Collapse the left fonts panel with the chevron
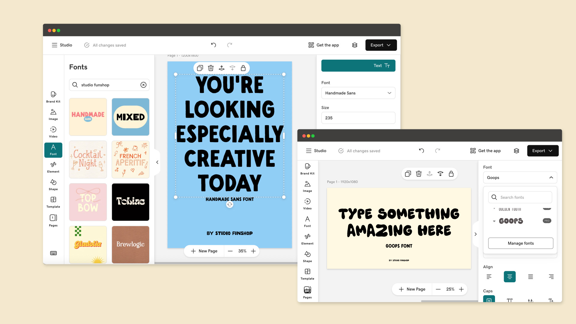 [x=157, y=162]
